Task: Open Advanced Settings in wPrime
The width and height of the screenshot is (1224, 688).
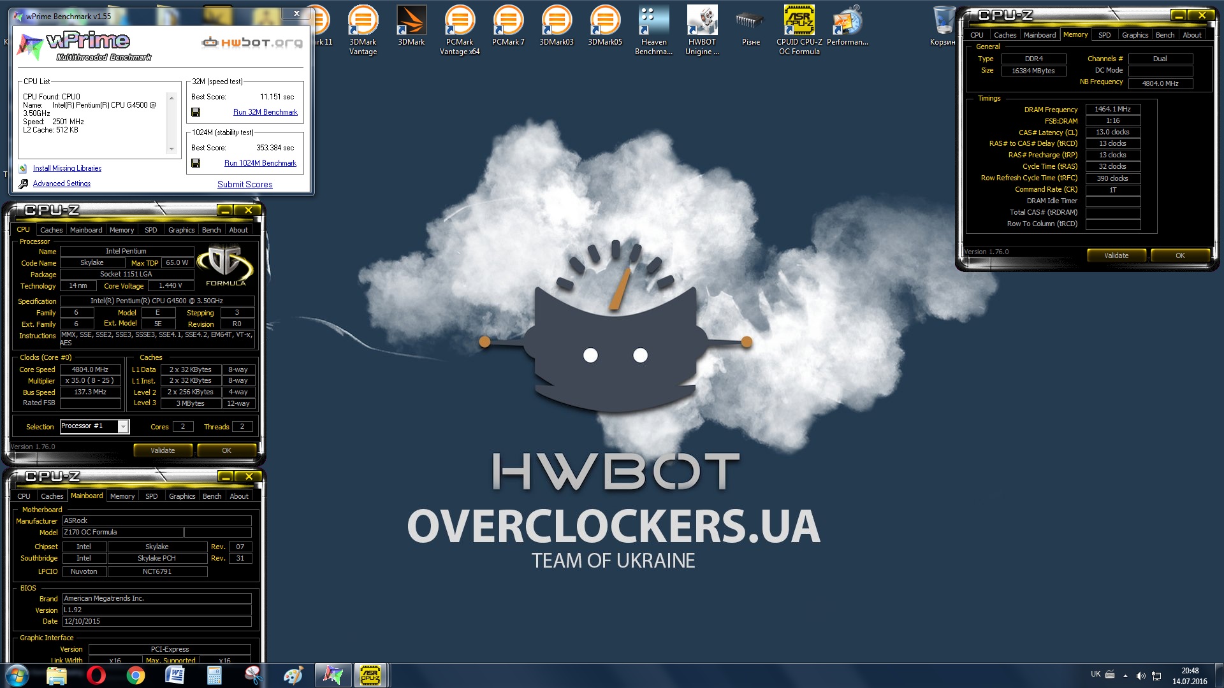Action: point(62,183)
